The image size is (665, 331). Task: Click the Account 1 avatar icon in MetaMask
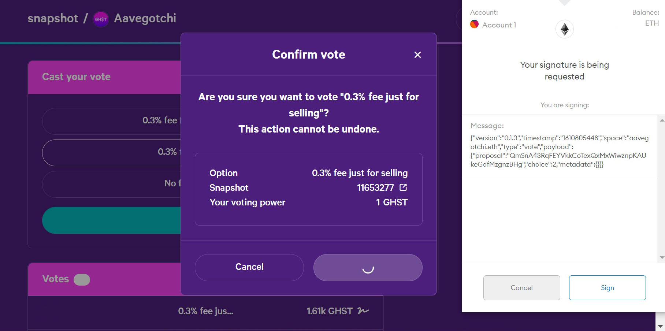[x=474, y=25]
